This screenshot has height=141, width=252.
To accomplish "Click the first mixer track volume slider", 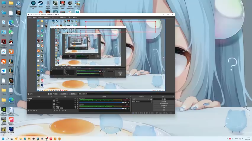I will point(102,102).
